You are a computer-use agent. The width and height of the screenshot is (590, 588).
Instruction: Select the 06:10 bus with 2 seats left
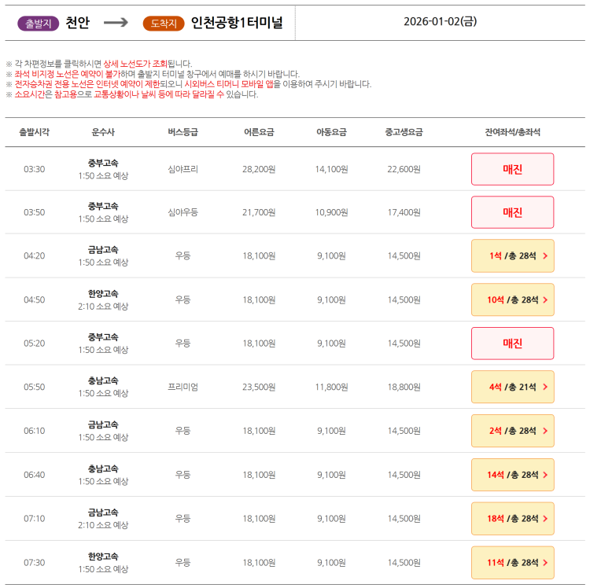pos(512,431)
